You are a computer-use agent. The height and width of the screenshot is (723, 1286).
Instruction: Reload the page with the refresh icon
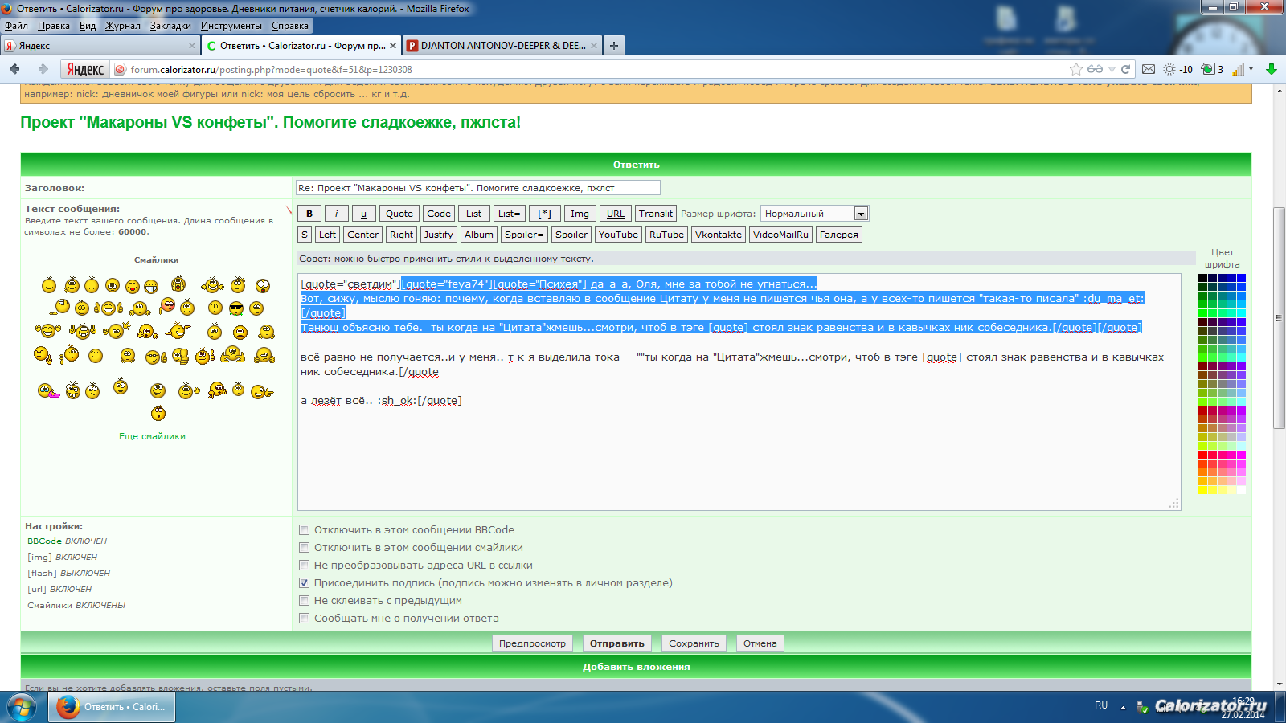(x=1126, y=69)
